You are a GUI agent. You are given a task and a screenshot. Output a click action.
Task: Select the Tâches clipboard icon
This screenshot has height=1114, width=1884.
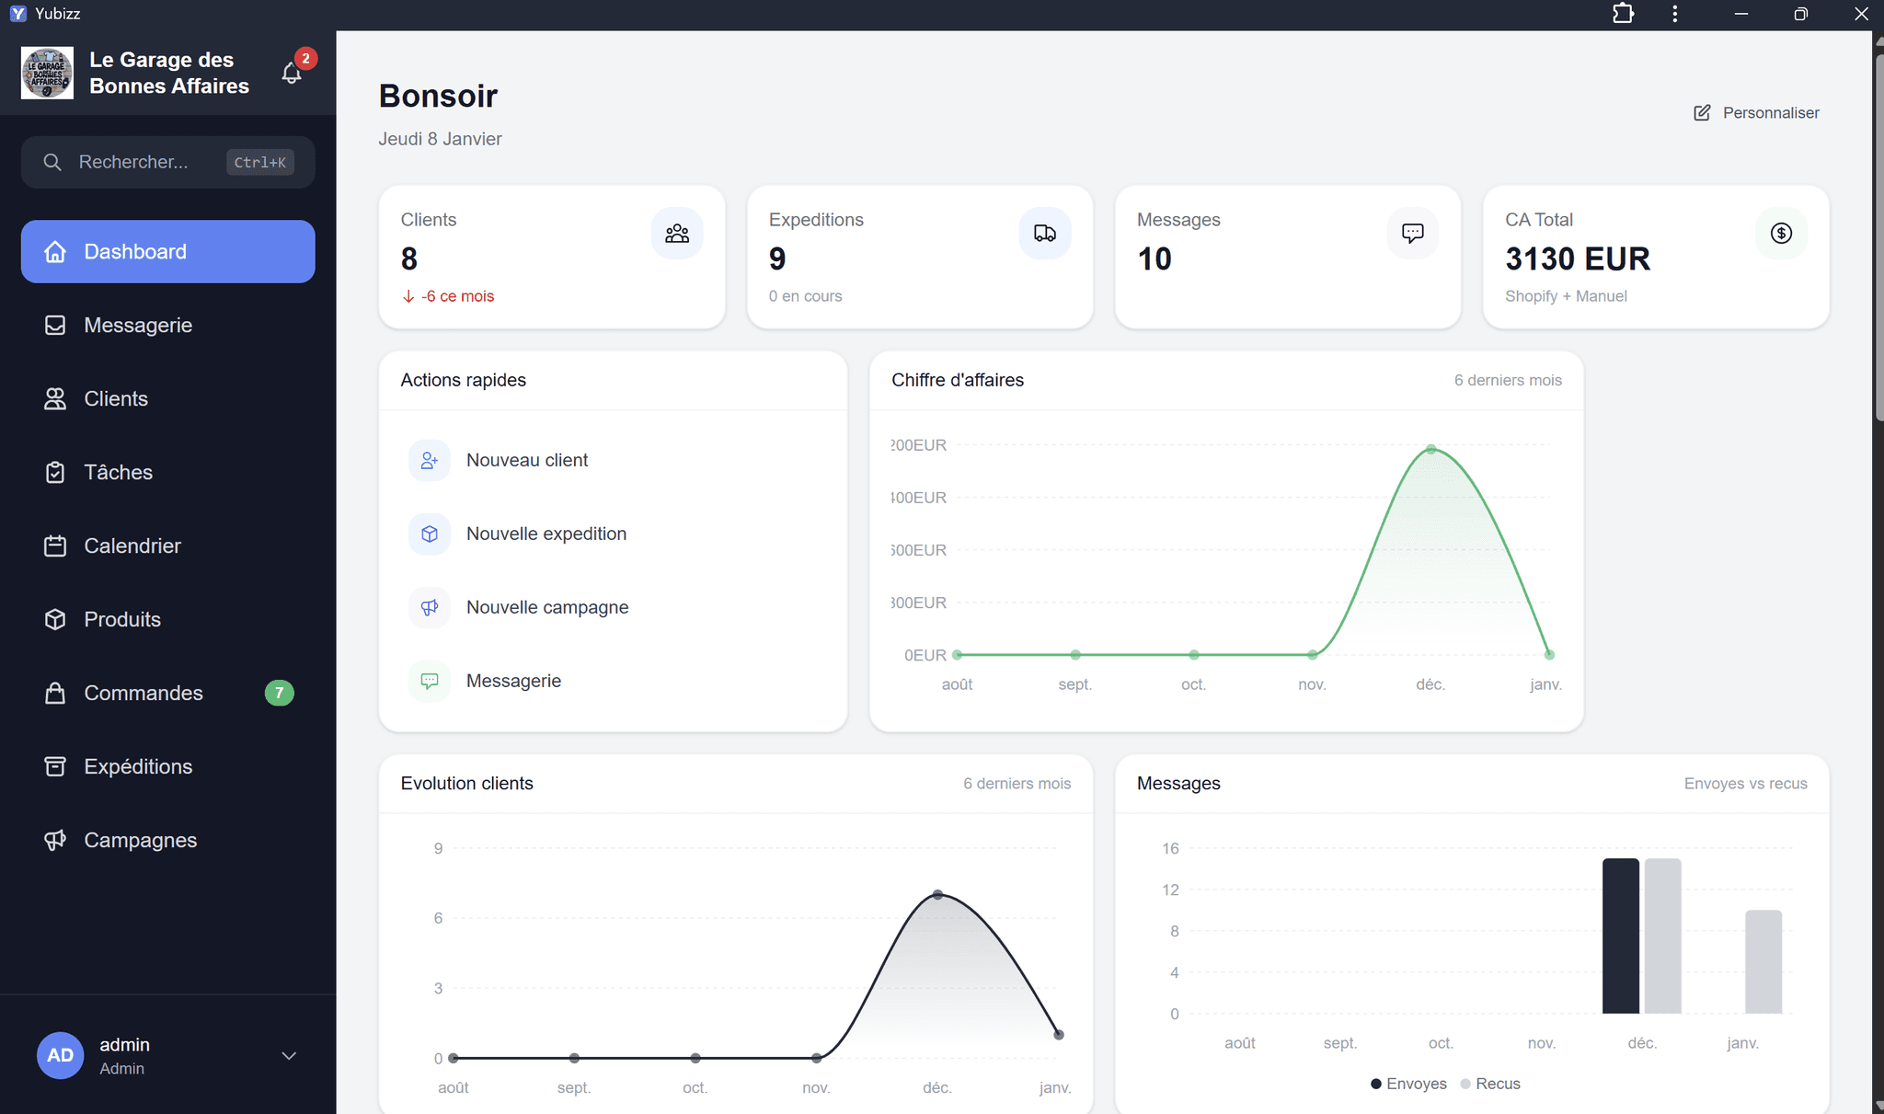[56, 472]
